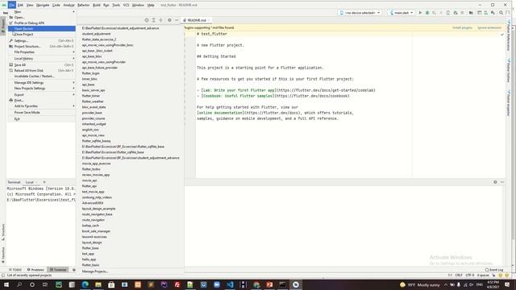Open recent project provider_base
Viewport: 516px width, 290px height.
[131, 113]
